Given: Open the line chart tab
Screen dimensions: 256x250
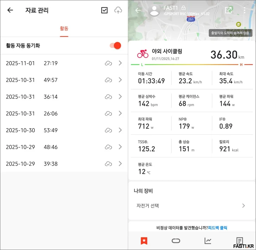Looking at the screenshot, I should coord(208,241).
